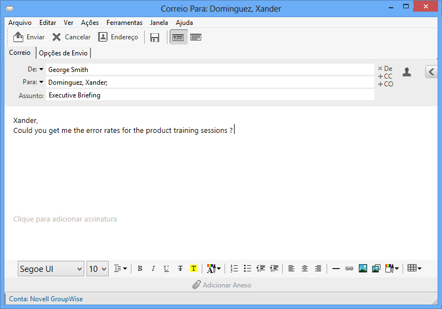The height and width of the screenshot is (309, 442).
Task: Align text left
Action: (291, 269)
